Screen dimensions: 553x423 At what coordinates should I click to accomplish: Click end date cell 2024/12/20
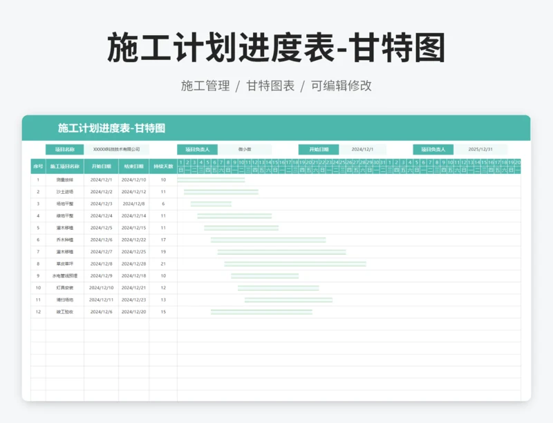(133, 312)
